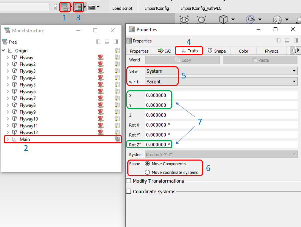Click the red component icon beside Flyway3

(x=100, y=71)
